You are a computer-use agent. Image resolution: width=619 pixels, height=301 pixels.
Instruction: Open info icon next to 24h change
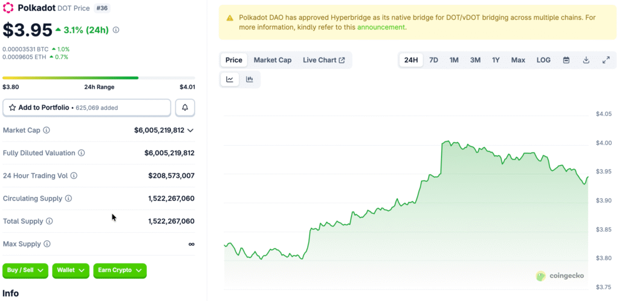click(116, 30)
